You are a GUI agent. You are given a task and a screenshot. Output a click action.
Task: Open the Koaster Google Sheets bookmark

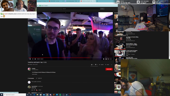pyautogui.click(x=44, y=6)
